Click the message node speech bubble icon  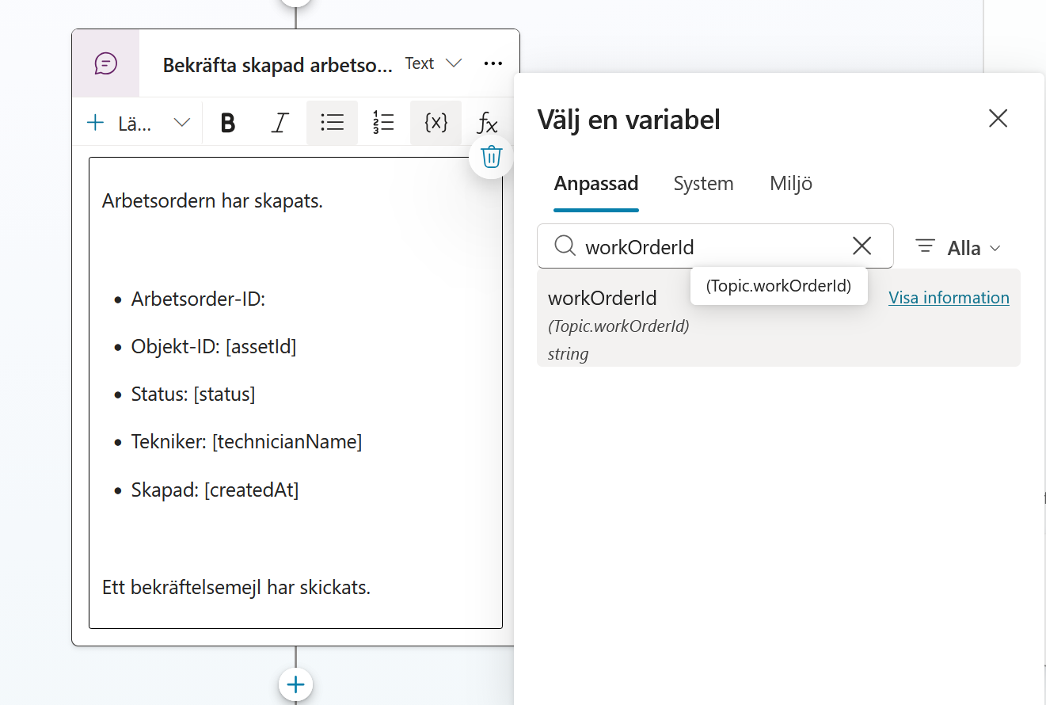(105, 63)
